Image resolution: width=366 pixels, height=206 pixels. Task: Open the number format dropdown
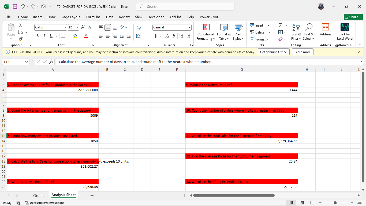[190, 27]
